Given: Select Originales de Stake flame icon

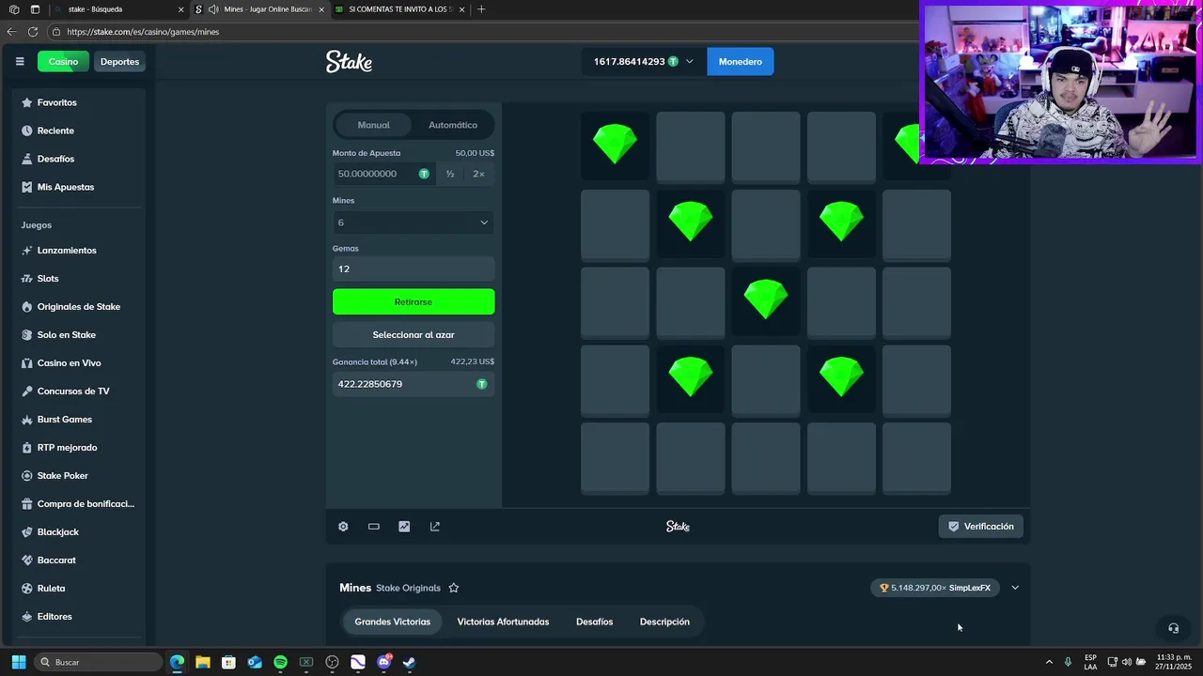Looking at the screenshot, I should (26, 307).
